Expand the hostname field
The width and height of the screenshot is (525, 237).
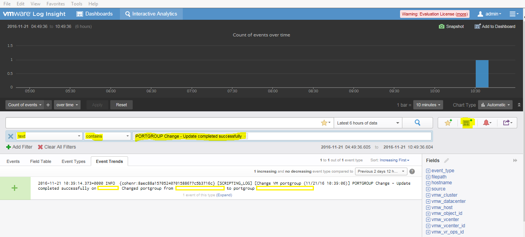(x=428, y=183)
